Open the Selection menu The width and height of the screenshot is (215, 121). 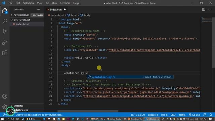pos(28,3)
